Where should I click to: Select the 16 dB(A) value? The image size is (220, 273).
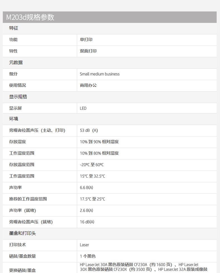[87, 222]
